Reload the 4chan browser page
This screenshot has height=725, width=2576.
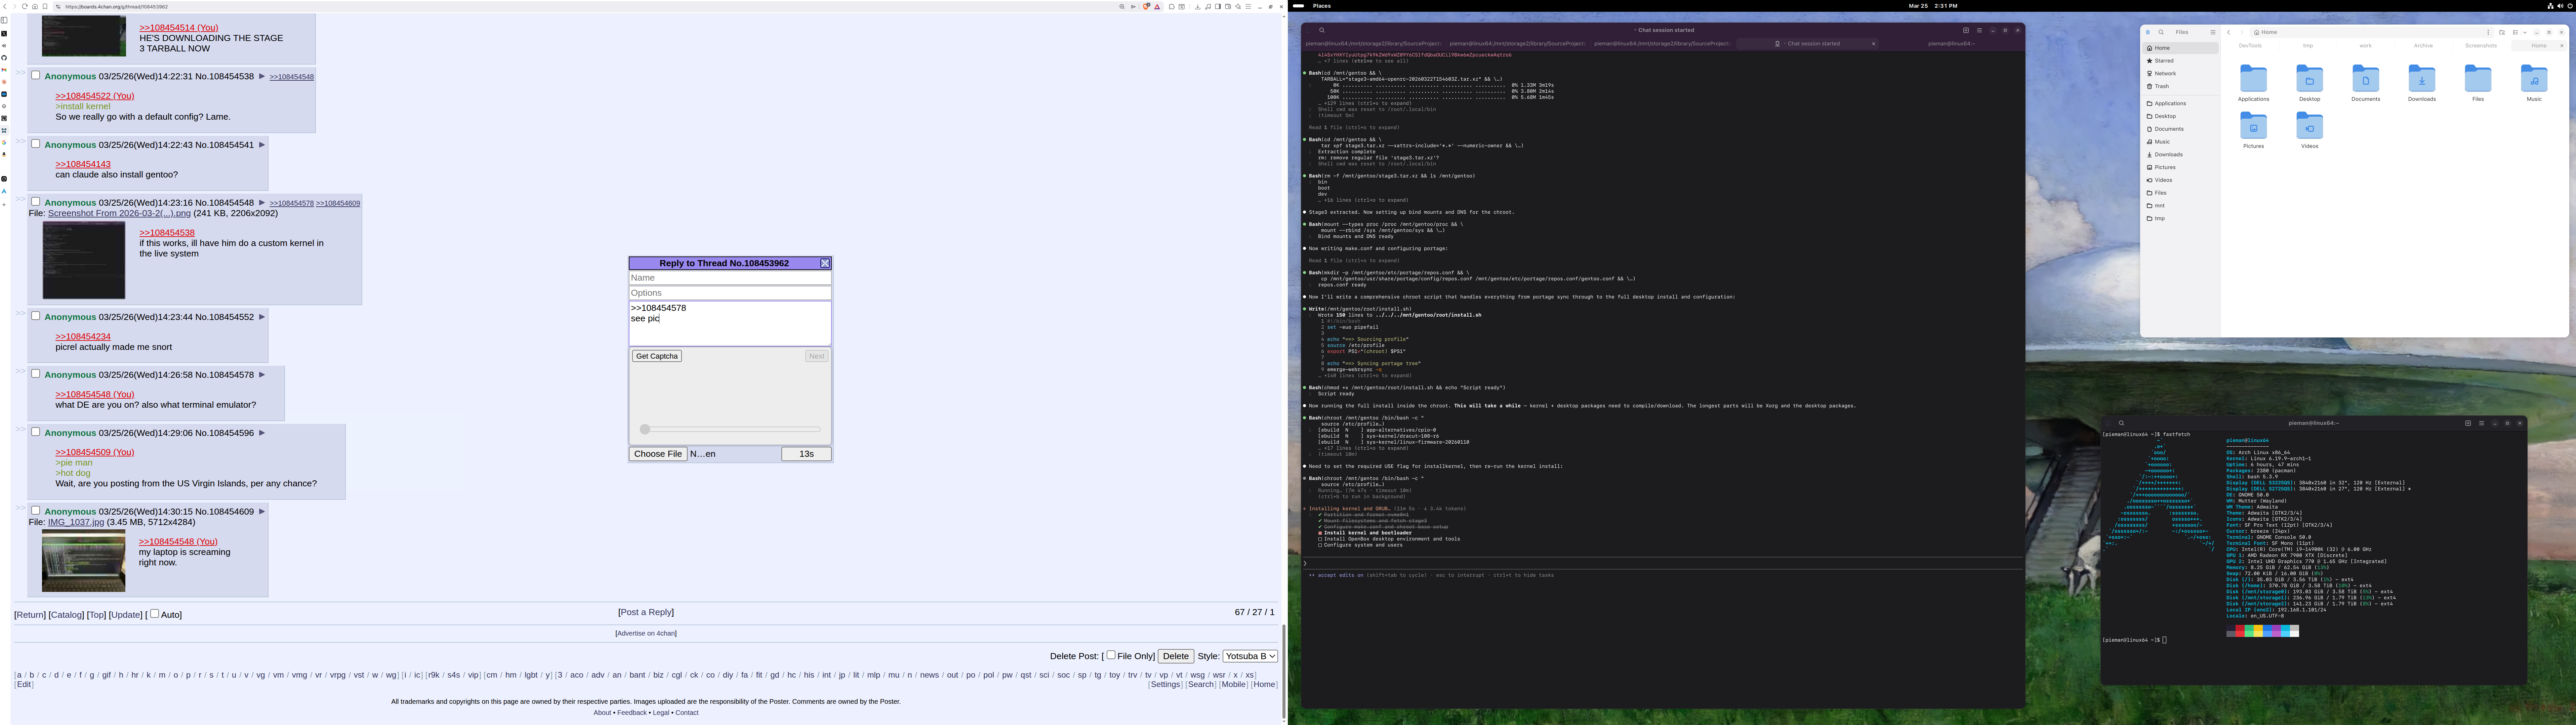[x=25, y=6]
